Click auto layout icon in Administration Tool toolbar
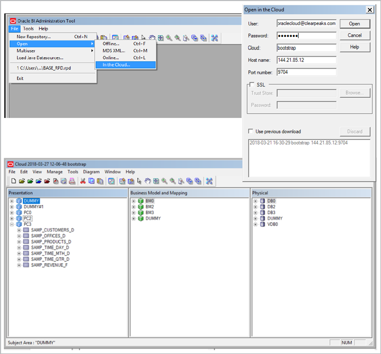 tap(214, 38)
